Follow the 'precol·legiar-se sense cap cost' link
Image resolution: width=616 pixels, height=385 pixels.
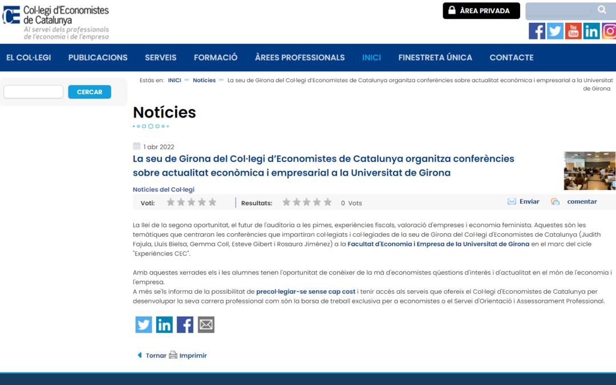click(306, 291)
